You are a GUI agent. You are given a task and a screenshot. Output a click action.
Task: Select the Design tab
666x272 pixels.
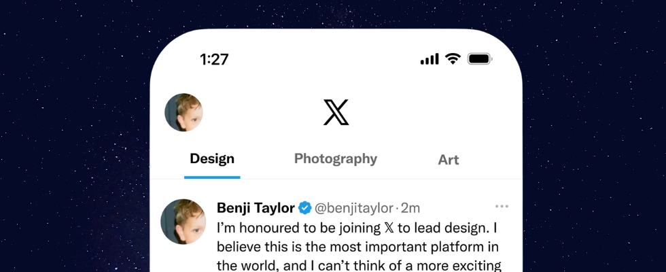pos(212,159)
